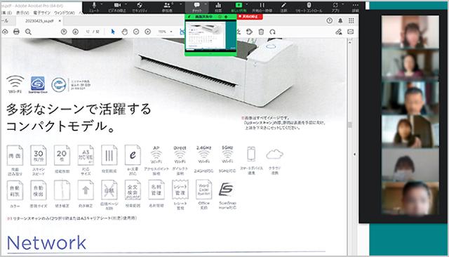The image size is (449, 257).
Task: Open the Zoom Annotate pencil tool
Action: pos(283,5)
